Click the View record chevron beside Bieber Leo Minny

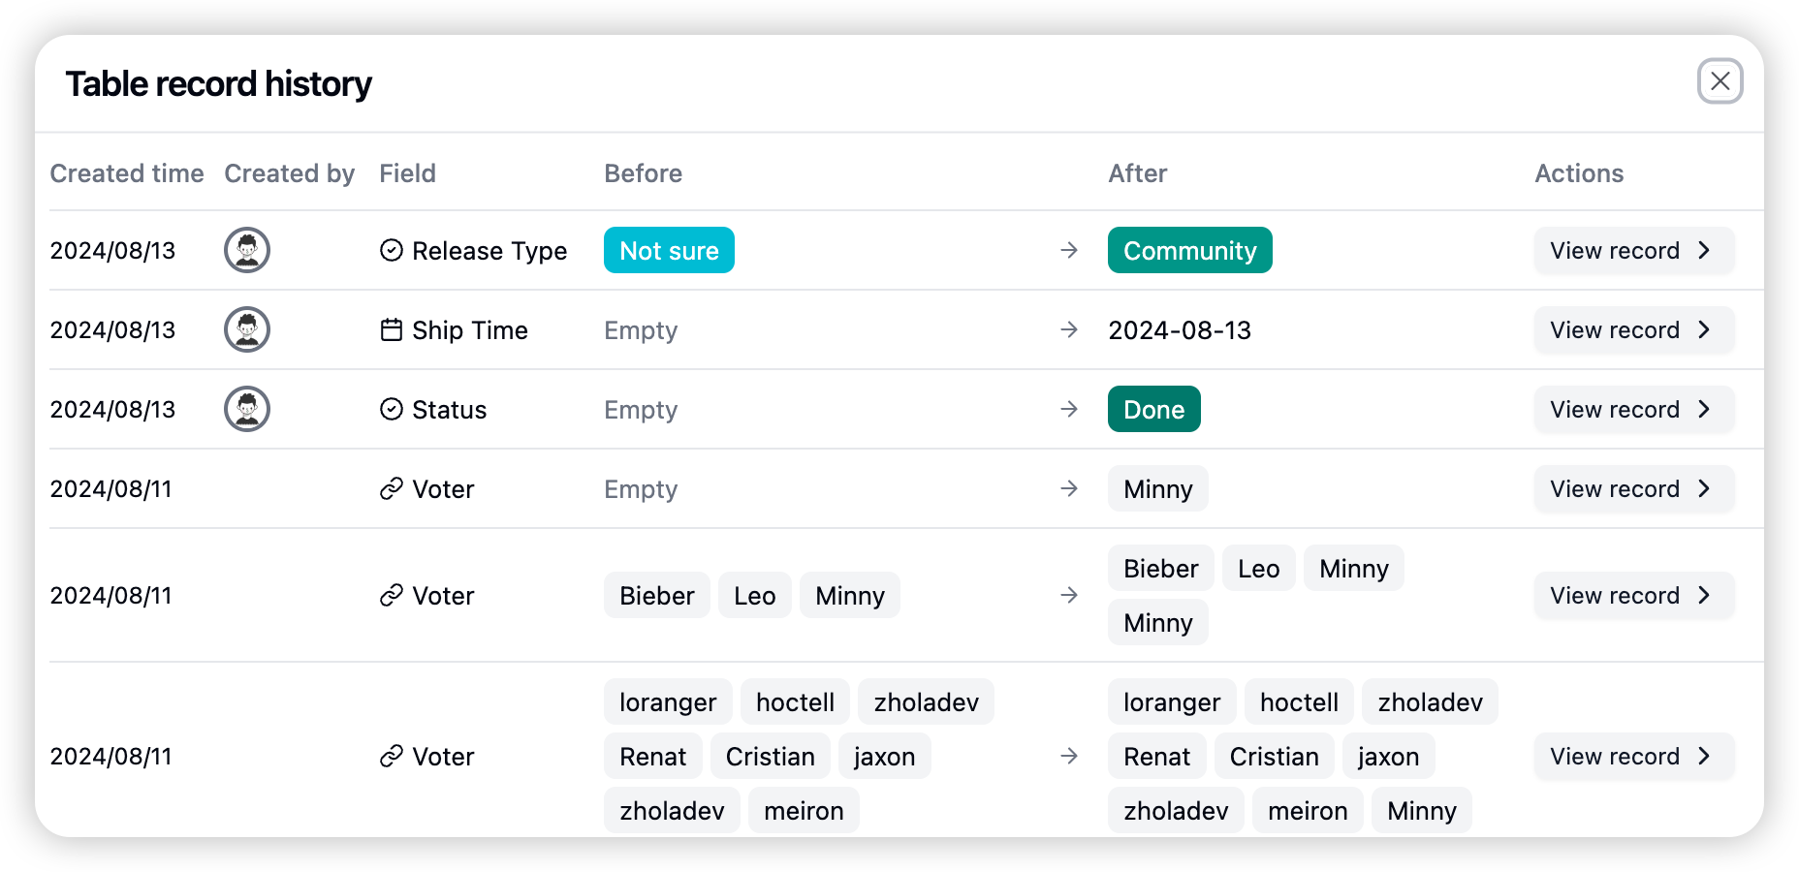click(x=1704, y=595)
